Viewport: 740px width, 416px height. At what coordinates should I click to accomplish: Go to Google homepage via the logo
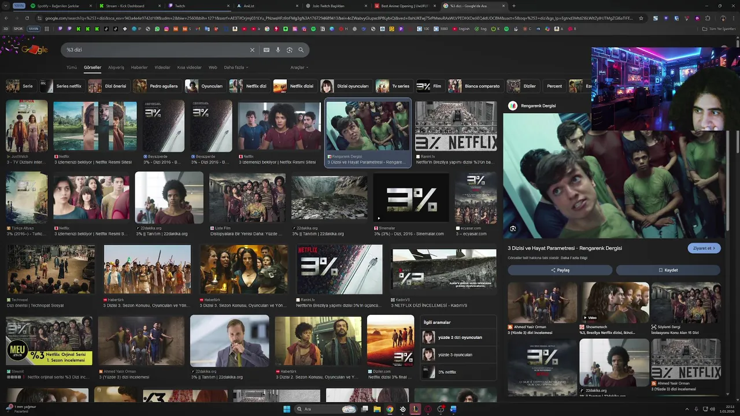click(x=34, y=50)
